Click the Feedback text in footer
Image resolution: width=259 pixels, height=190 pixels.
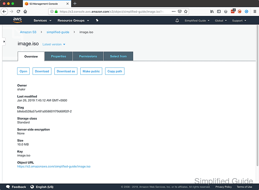[x=19, y=187]
